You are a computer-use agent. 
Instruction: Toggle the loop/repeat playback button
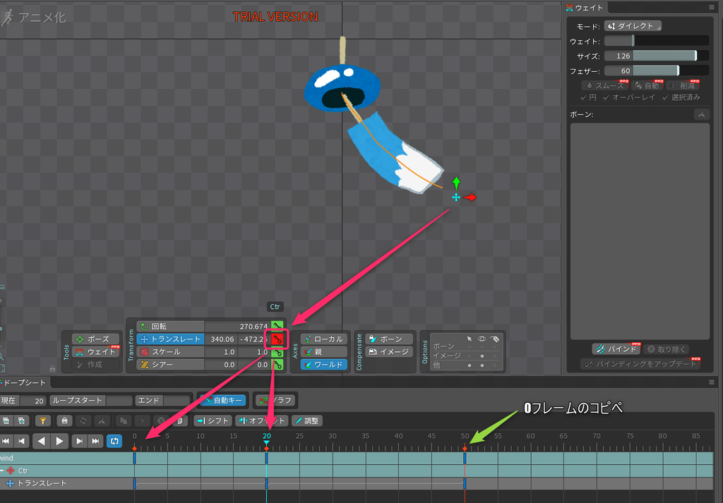[114, 442]
